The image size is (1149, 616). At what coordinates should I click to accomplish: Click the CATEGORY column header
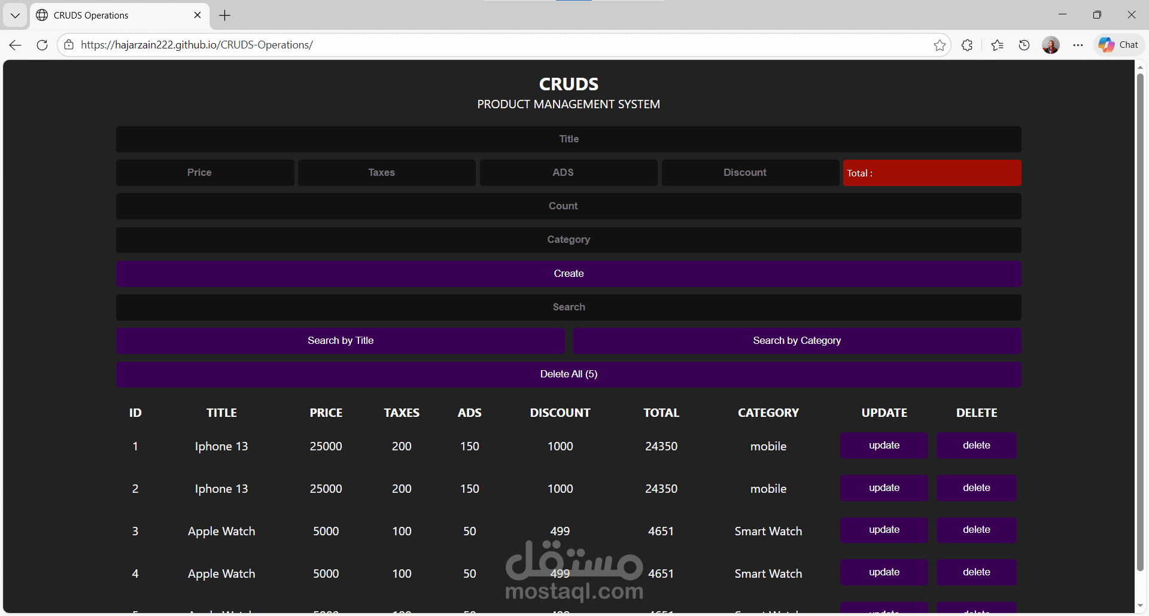pyautogui.click(x=768, y=413)
